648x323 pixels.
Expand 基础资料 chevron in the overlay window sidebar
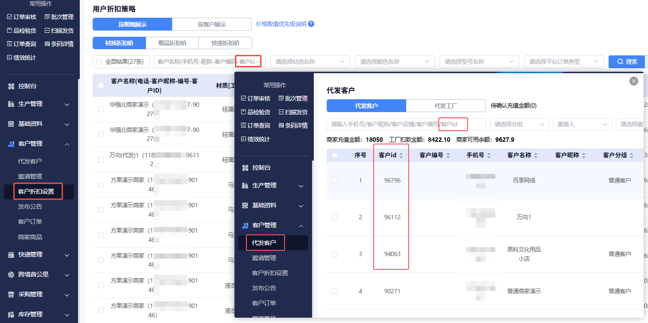click(301, 206)
